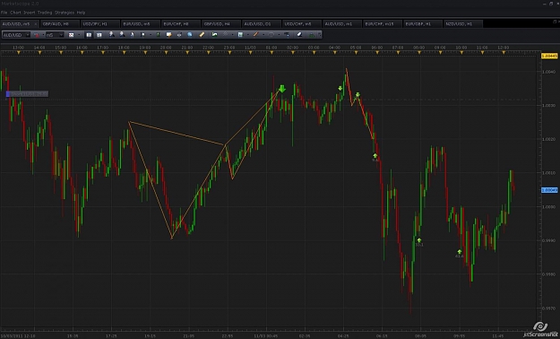Switch to the EUR/GBP, H1 chart tab

tap(423, 24)
